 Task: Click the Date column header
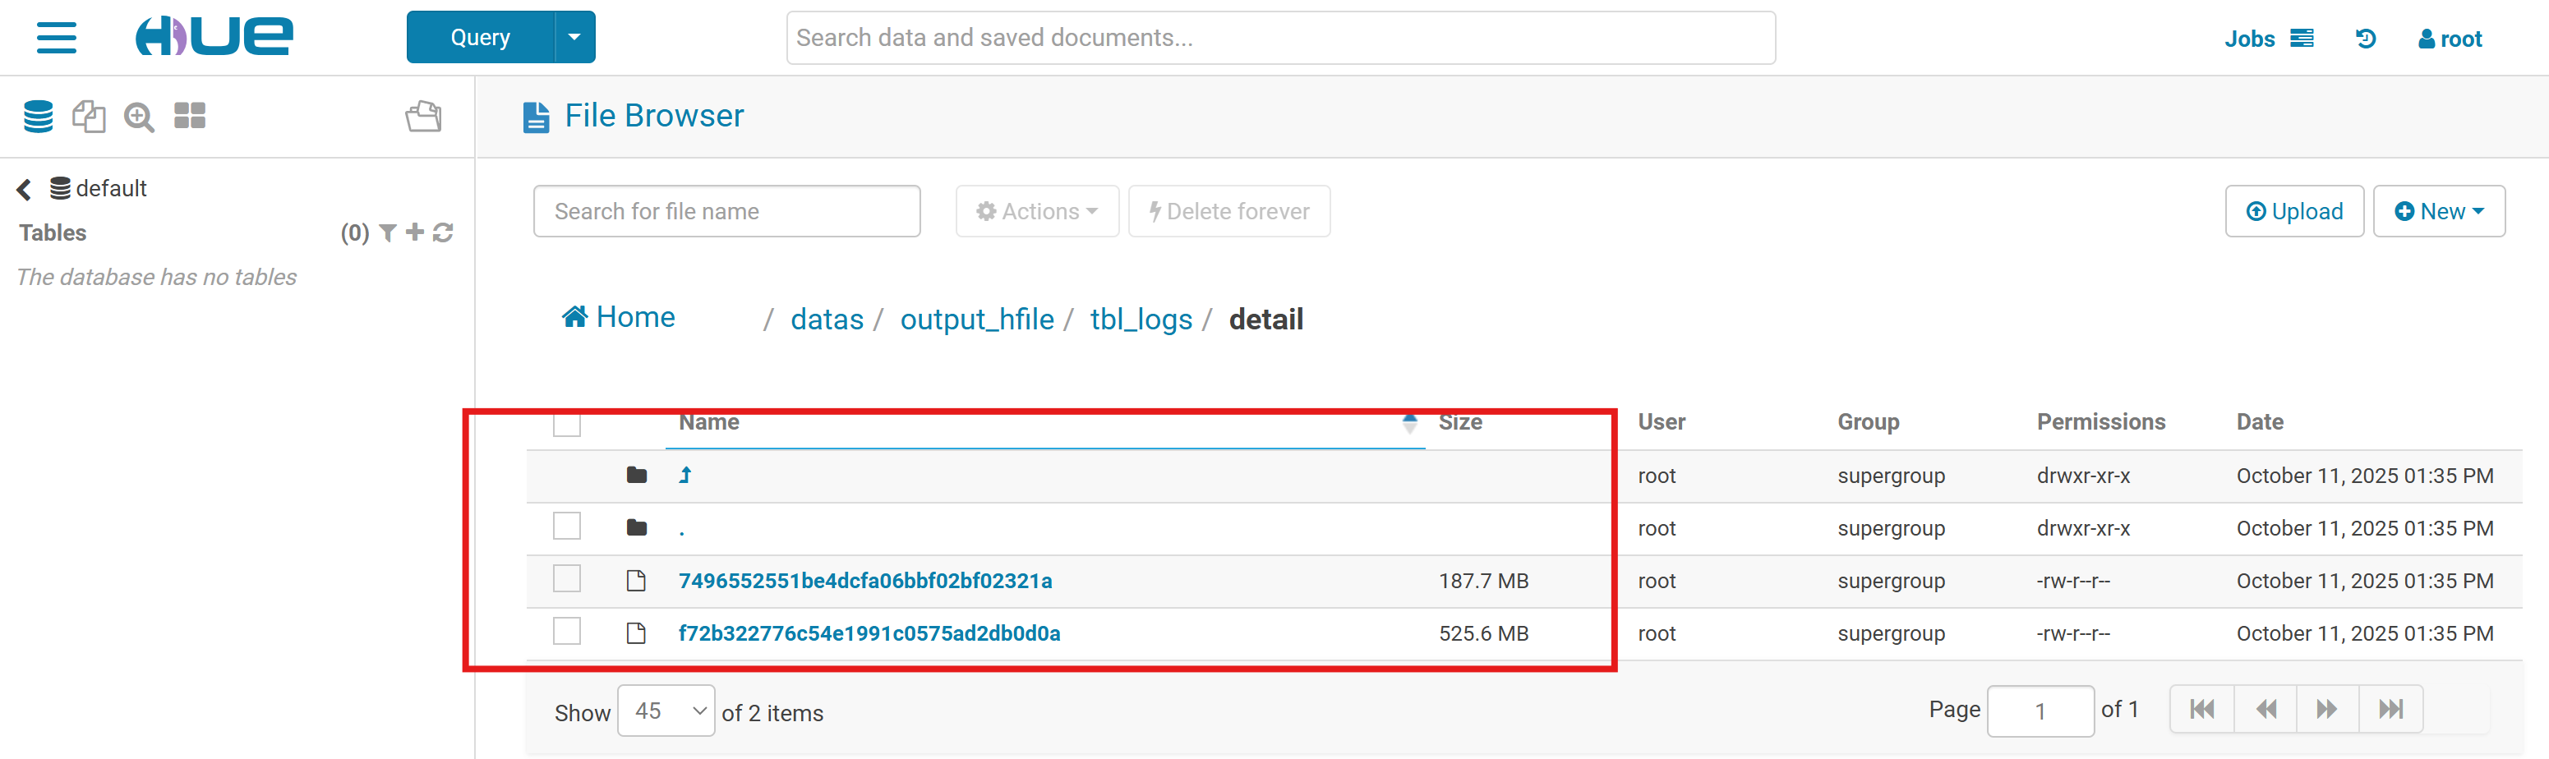tap(2260, 421)
